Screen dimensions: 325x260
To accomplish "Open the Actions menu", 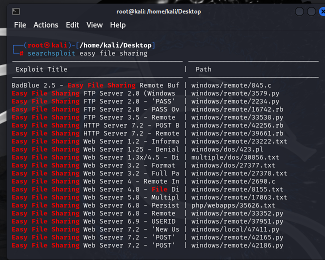I will [x=46, y=25].
